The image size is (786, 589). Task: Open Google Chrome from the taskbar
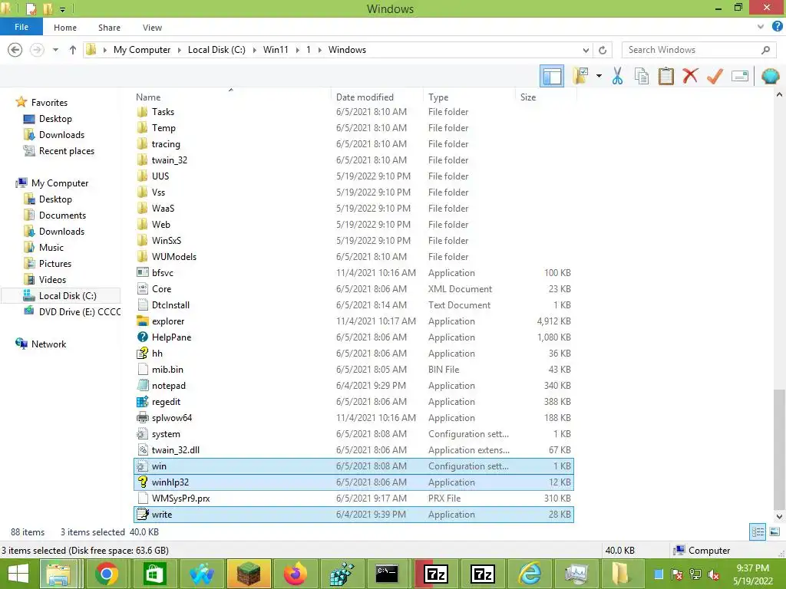[106, 574]
